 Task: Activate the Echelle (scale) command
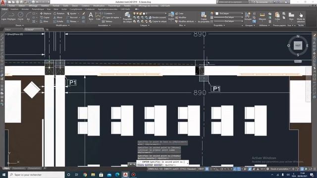58,21
